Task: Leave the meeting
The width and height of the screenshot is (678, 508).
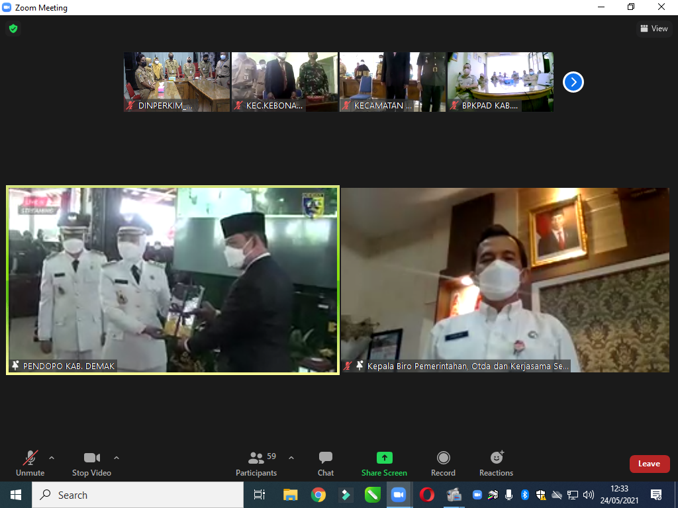Action: pyautogui.click(x=649, y=464)
